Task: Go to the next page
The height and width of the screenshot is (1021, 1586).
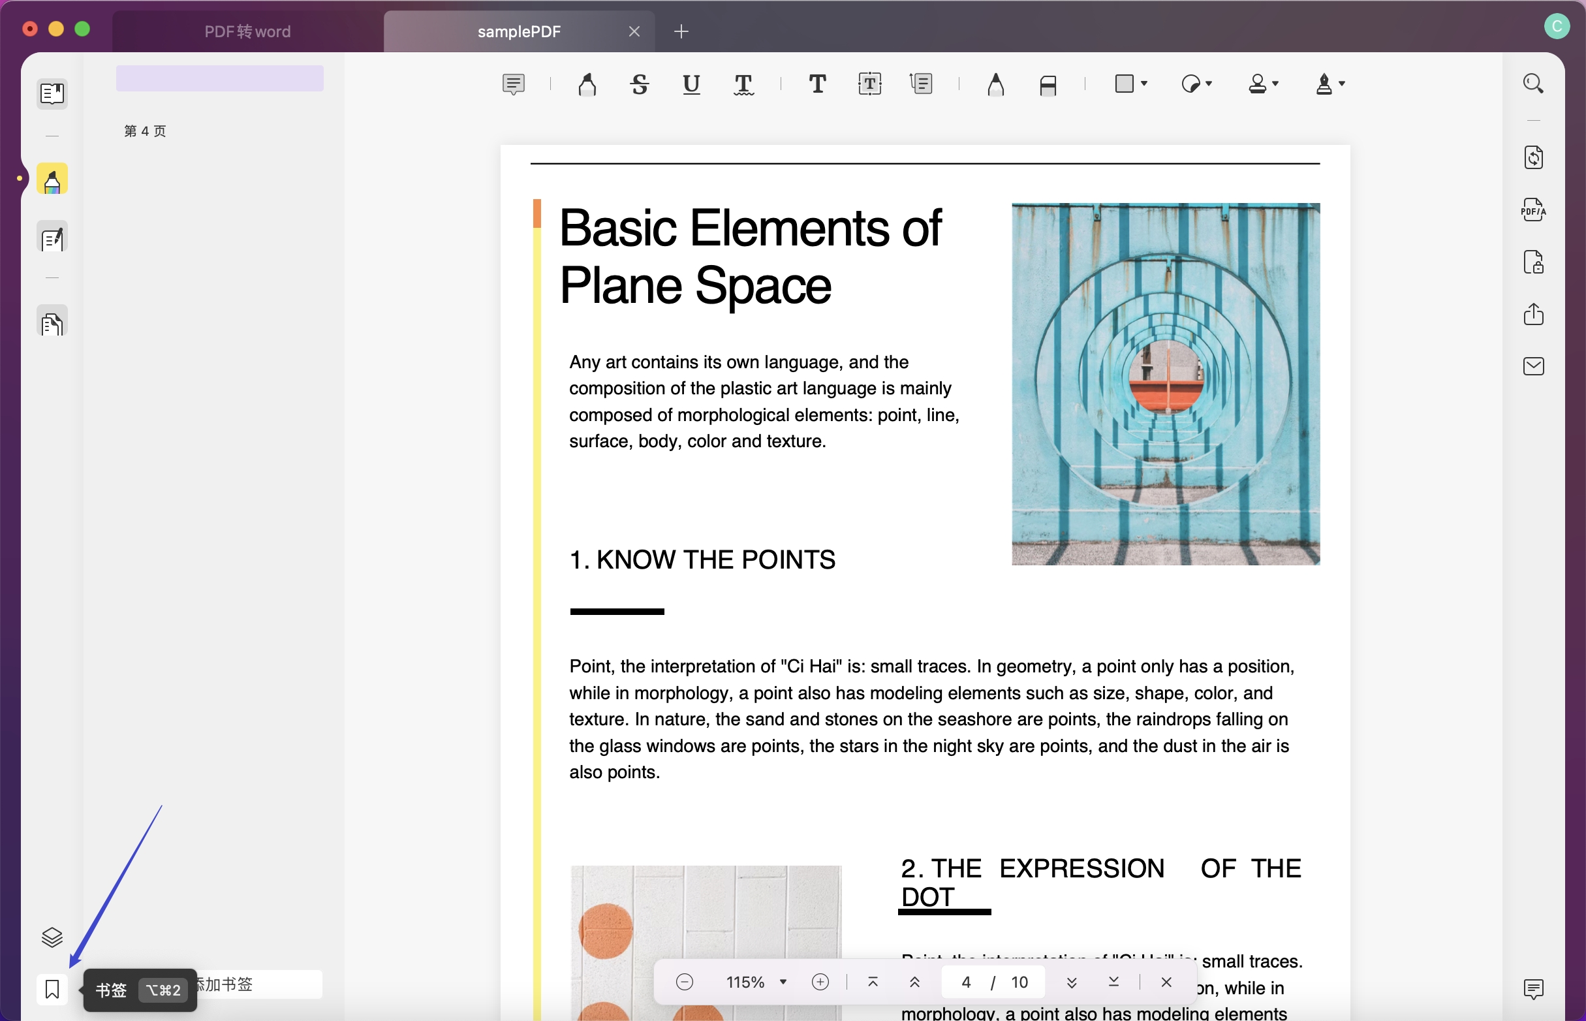Action: (x=1071, y=982)
